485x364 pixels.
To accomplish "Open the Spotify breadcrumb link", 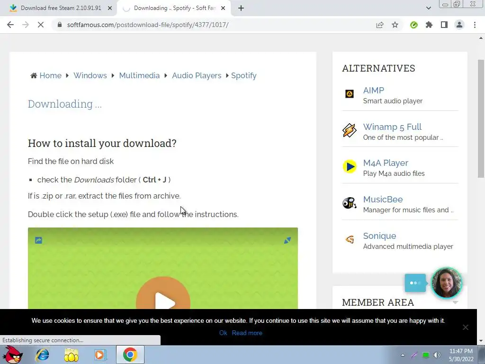I will [244, 75].
